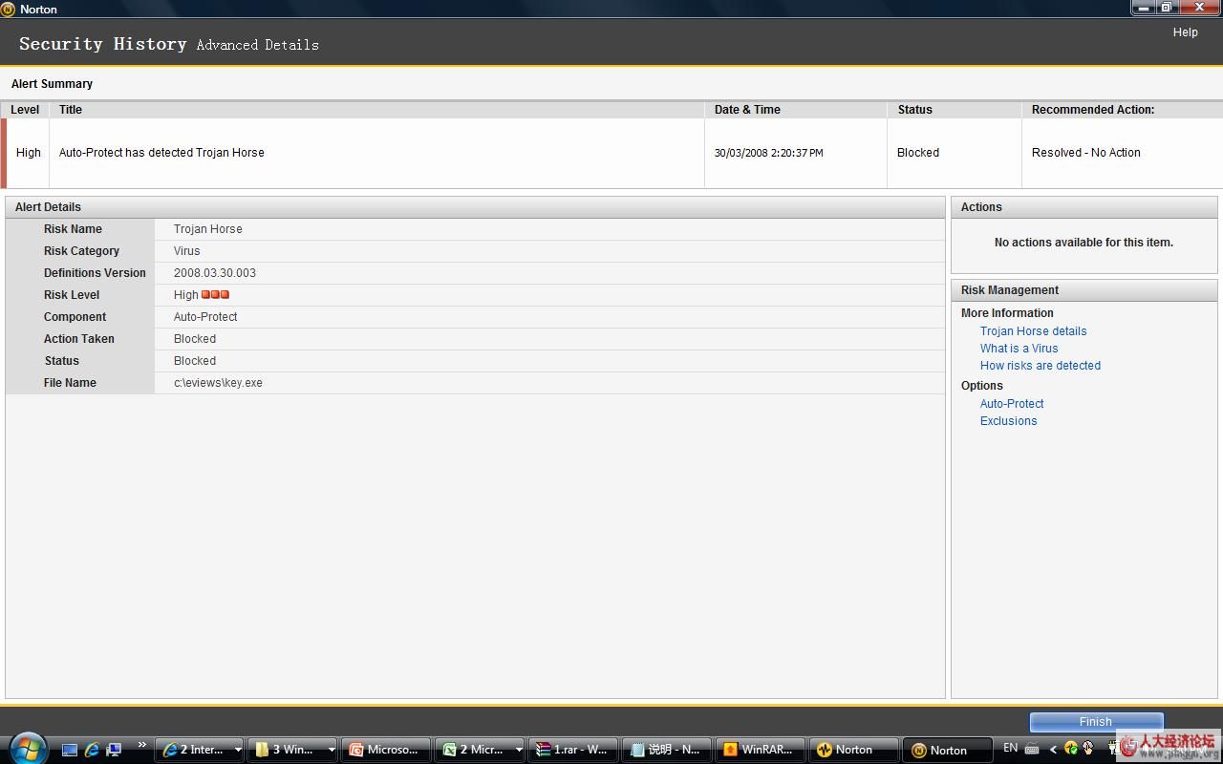
Task: Click the definitions version 2008.03.30.003
Action: click(x=215, y=273)
